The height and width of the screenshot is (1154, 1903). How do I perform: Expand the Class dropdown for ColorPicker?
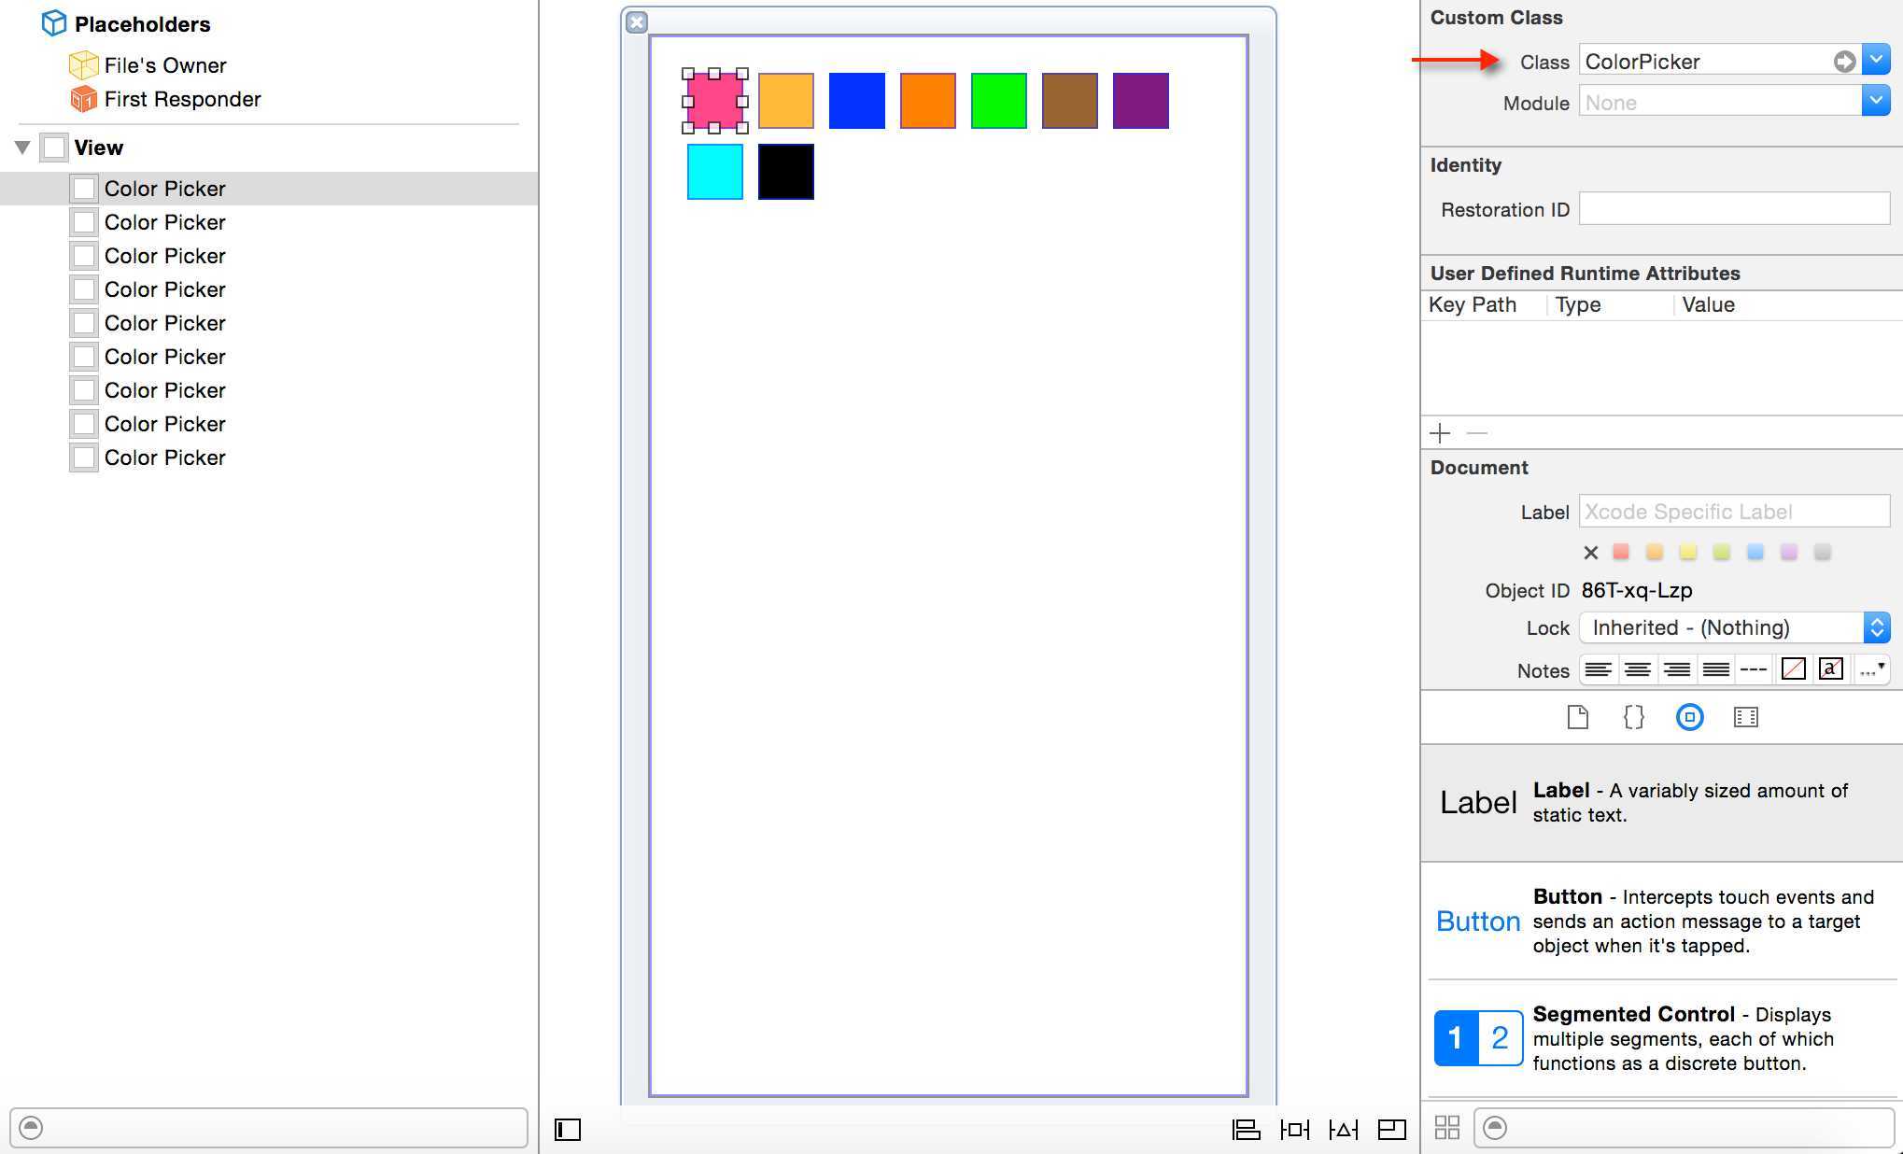point(1879,60)
